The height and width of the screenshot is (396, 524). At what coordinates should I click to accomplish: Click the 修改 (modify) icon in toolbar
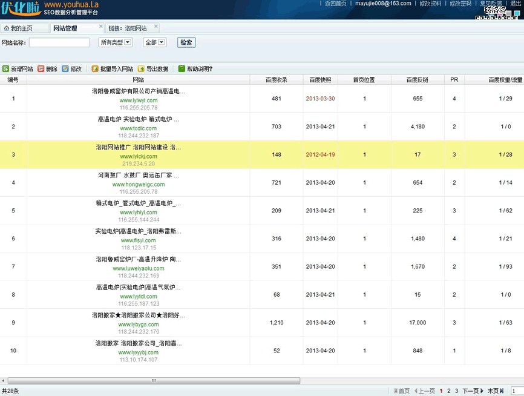tap(73, 68)
